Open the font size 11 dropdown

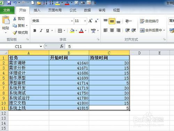click(85, 21)
